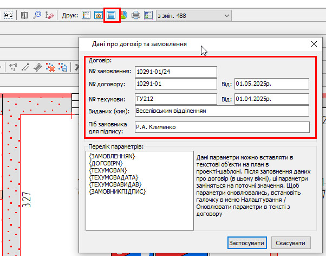Click the save points icon with floppy disk

pos(63,67)
